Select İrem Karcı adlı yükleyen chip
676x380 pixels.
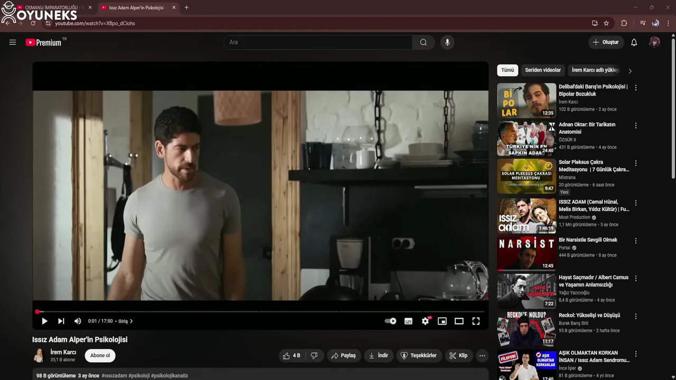tap(595, 70)
